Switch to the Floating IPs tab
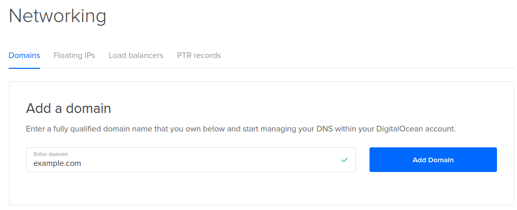517x210 pixels. pyautogui.click(x=74, y=55)
